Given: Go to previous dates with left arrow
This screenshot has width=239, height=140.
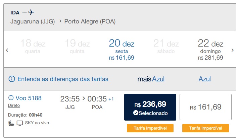Looking at the screenshot, I should coord(7,50).
